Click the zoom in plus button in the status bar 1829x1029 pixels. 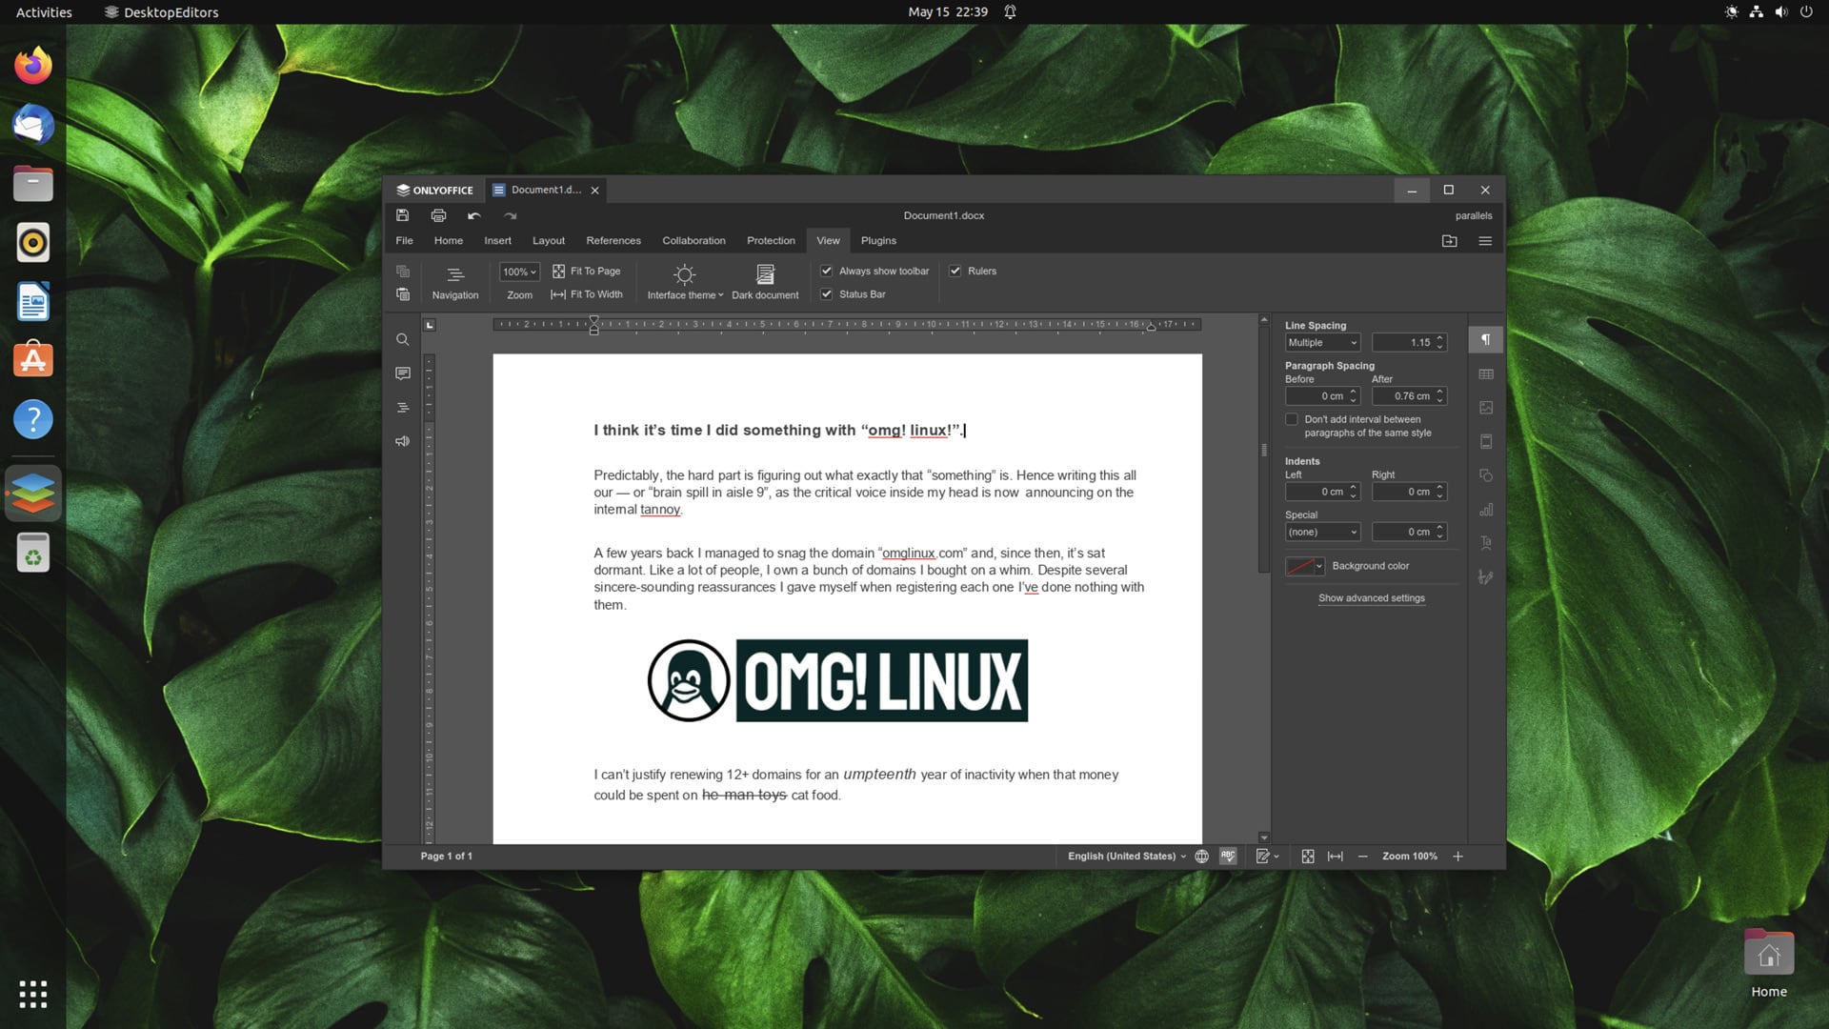coord(1457,857)
